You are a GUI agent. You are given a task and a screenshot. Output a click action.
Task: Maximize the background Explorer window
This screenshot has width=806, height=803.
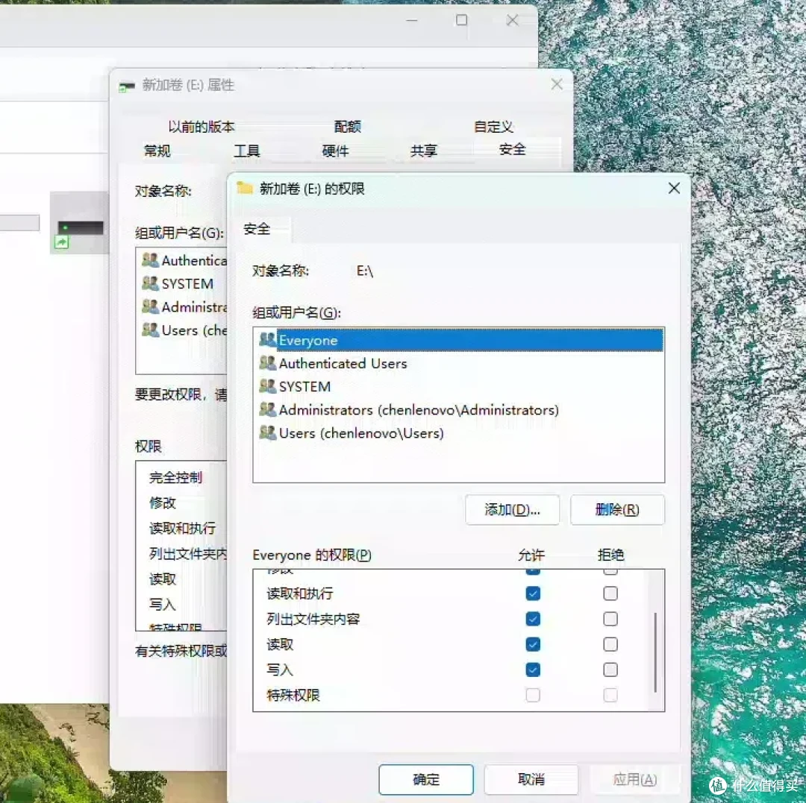(462, 20)
